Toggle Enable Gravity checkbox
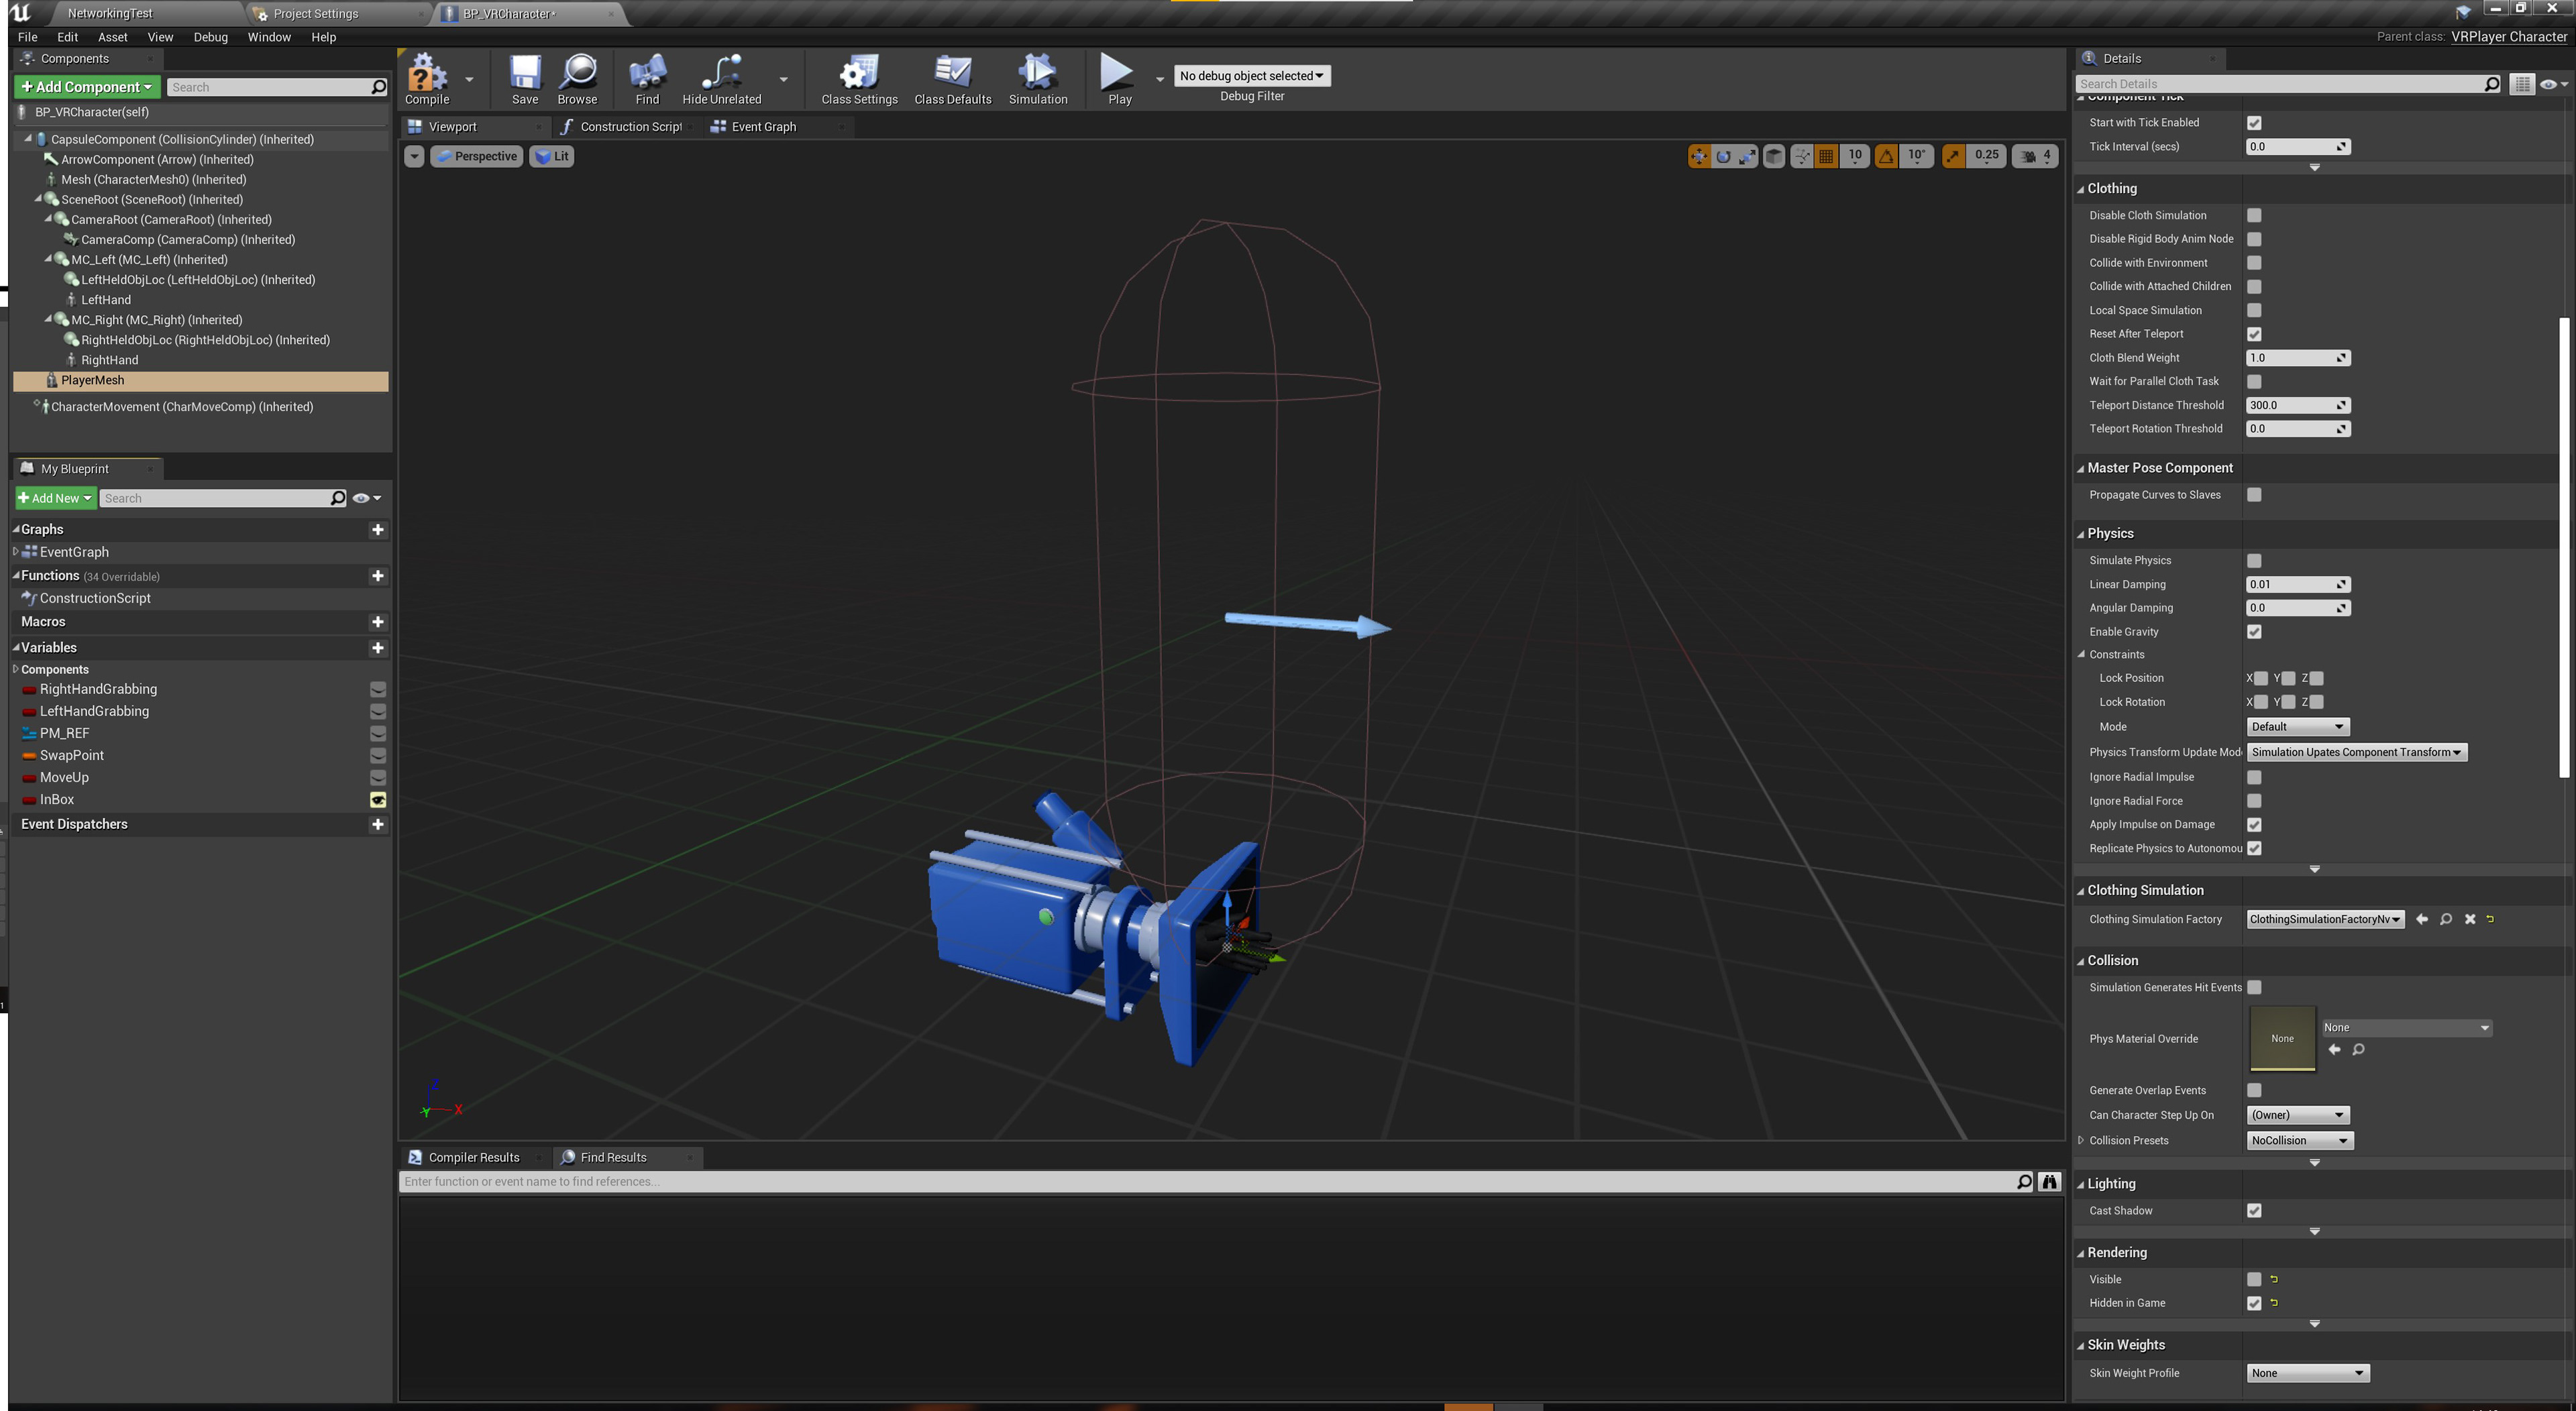 pyautogui.click(x=2254, y=632)
